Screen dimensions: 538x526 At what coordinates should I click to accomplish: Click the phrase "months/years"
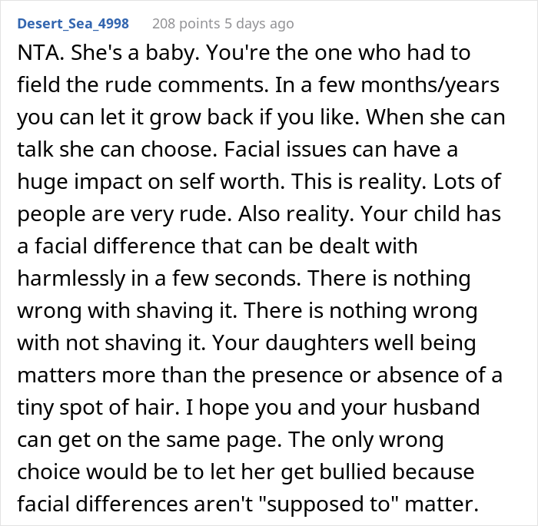430,85
